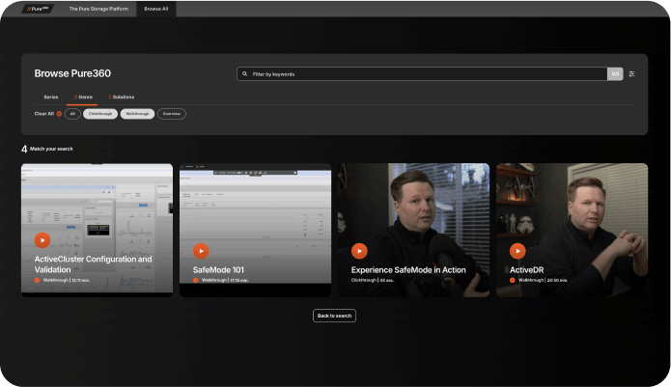Start the Experience SafeMode in Action video
The height and width of the screenshot is (387, 671).
[359, 251]
